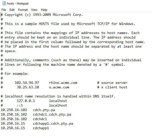Click the ::1 IPv6 loopback address

point(20,106)
